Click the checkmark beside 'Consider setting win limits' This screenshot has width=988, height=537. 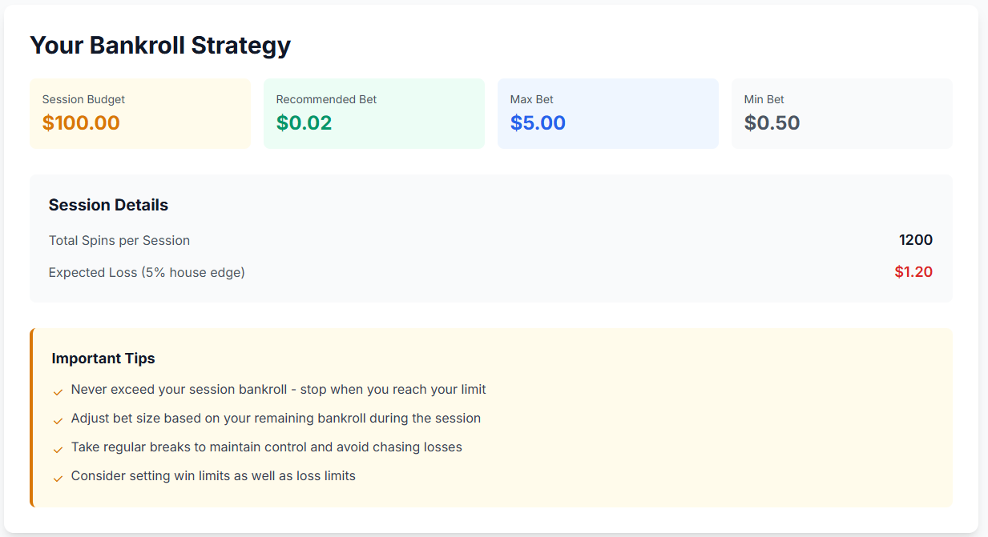[x=58, y=478]
